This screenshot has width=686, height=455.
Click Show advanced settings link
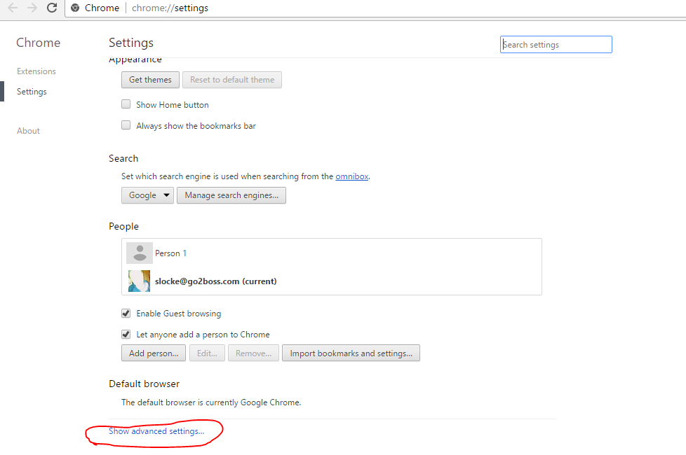click(156, 431)
